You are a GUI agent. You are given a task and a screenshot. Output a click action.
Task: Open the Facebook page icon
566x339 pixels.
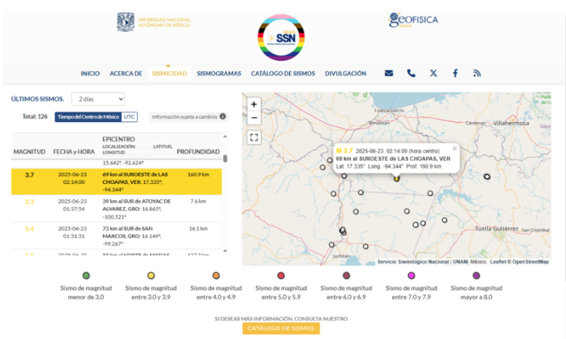tap(455, 73)
